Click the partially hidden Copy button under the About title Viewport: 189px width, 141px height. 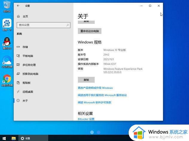[x=86, y=22]
